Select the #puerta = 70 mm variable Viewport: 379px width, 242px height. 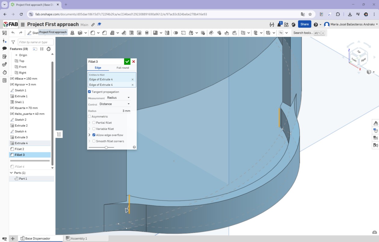pyautogui.click(x=30, y=108)
